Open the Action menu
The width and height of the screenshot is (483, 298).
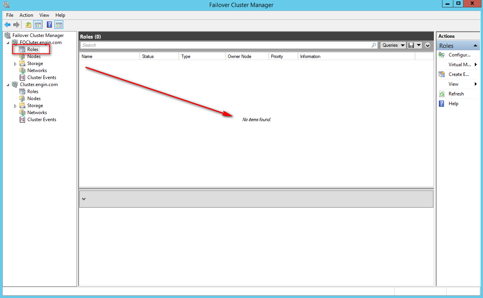(27, 15)
